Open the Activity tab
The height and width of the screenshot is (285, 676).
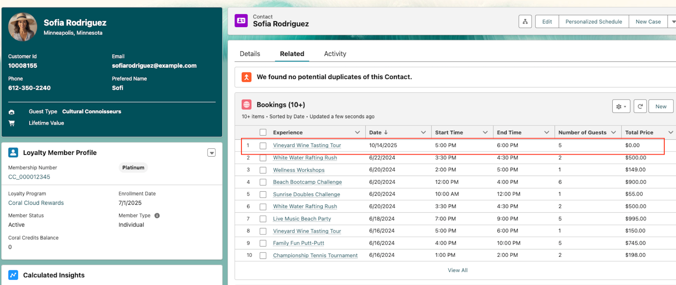(335, 54)
